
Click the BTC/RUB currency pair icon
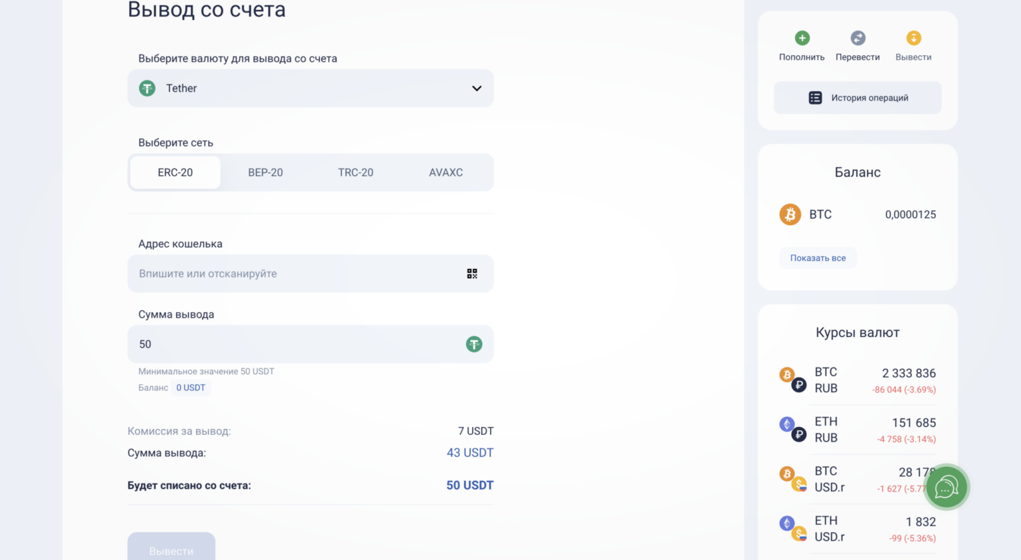coord(790,379)
